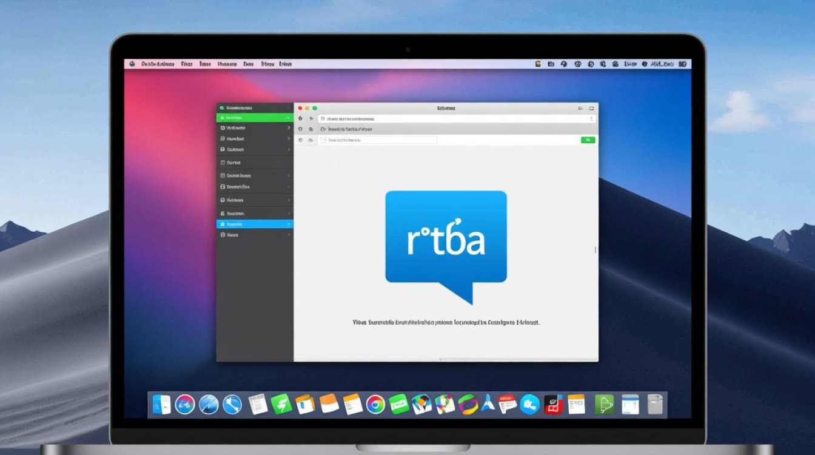
Task: Open the second menu bar item after the app name
Action: [x=205, y=64]
